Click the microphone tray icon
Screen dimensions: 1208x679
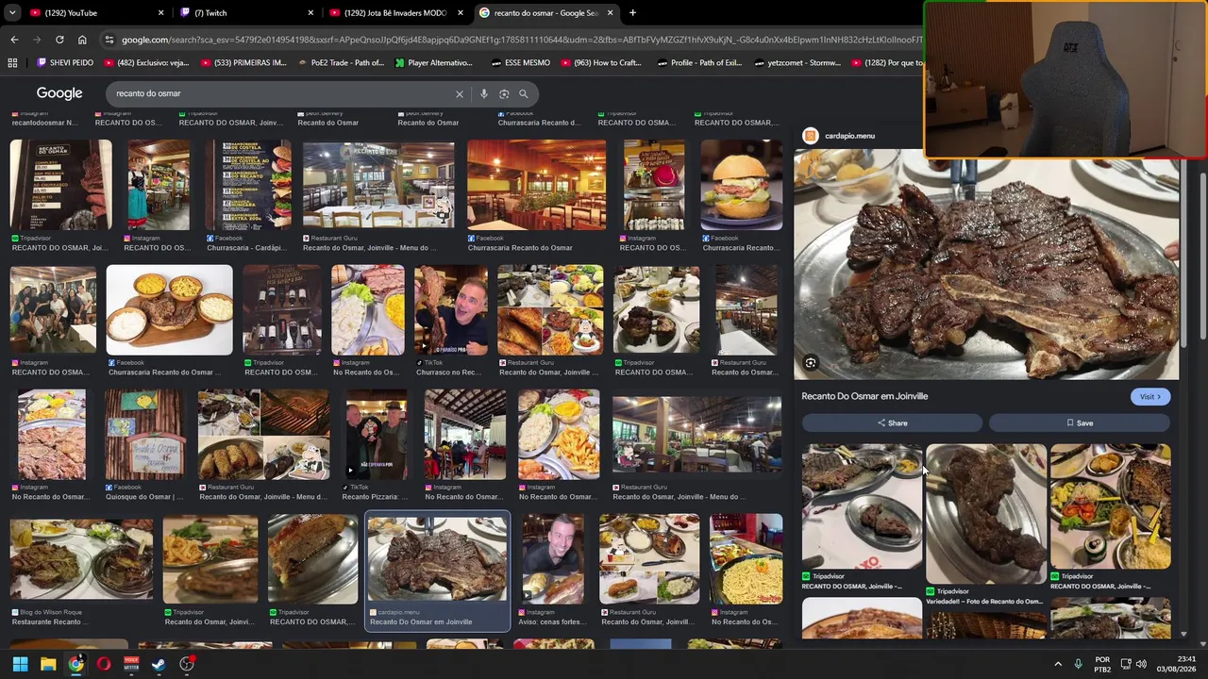pyautogui.click(x=1078, y=664)
